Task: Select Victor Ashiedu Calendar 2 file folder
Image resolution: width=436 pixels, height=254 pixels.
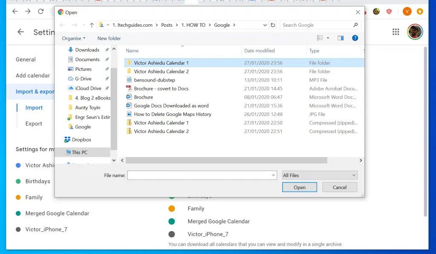Action: [x=161, y=71]
